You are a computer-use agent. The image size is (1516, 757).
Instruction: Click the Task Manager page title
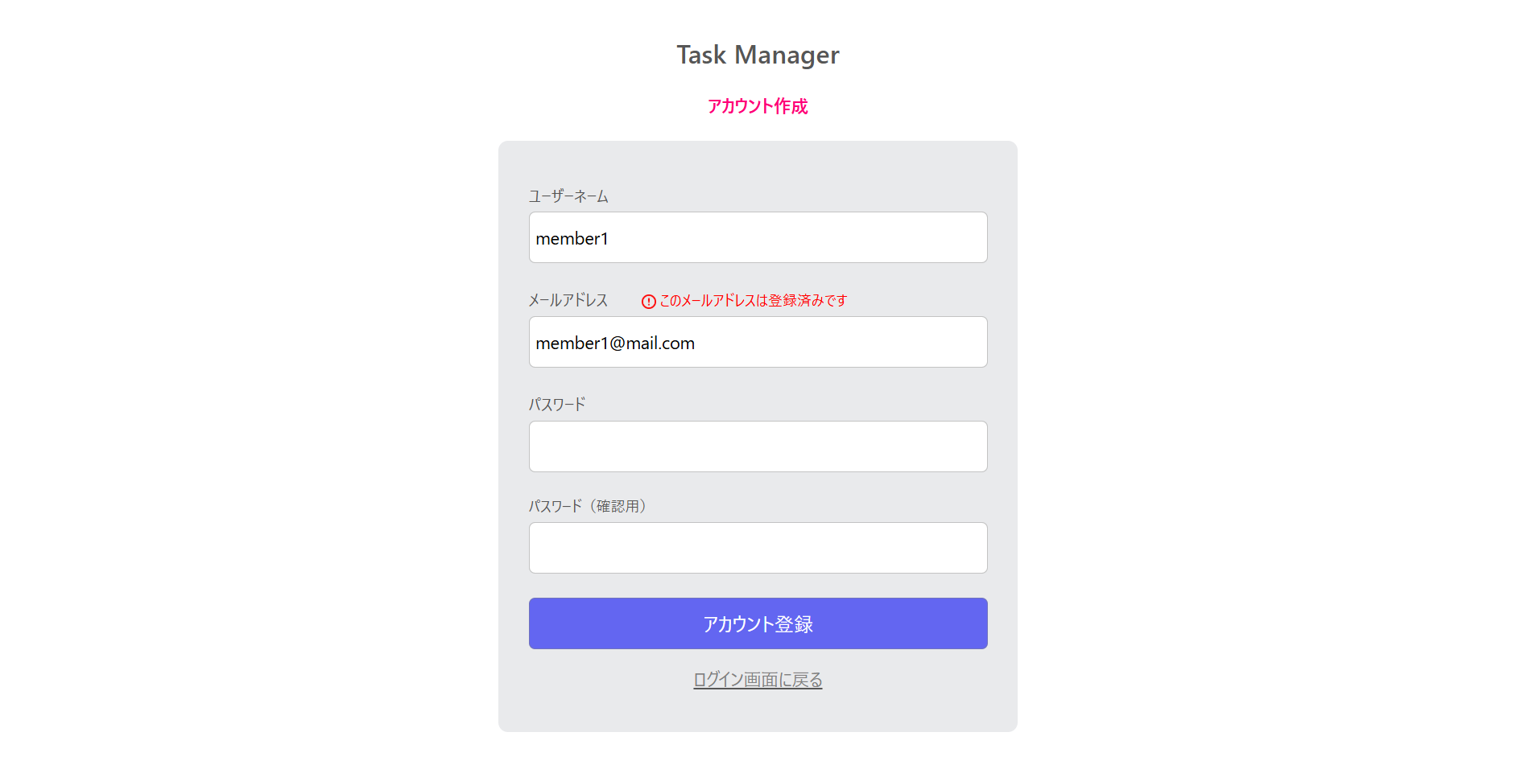click(x=758, y=55)
